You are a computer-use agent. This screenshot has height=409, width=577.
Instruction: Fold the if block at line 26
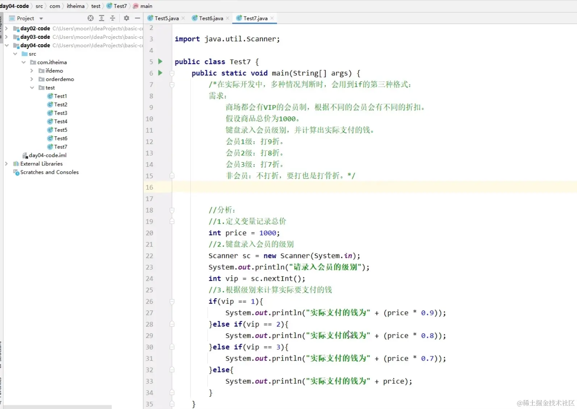click(172, 302)
